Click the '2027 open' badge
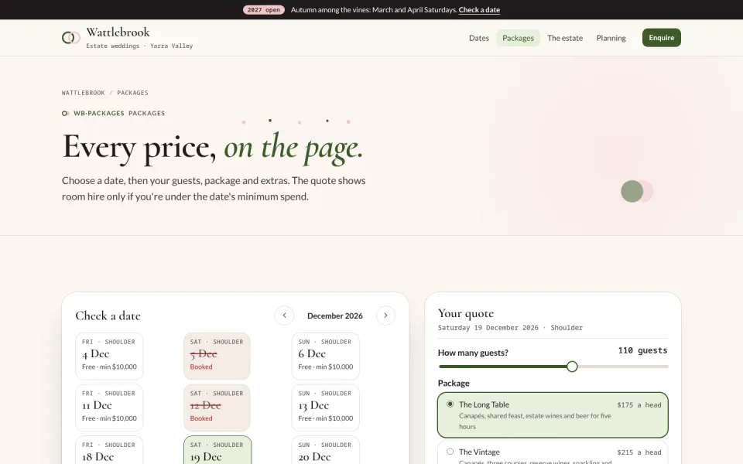 [263, 9]
